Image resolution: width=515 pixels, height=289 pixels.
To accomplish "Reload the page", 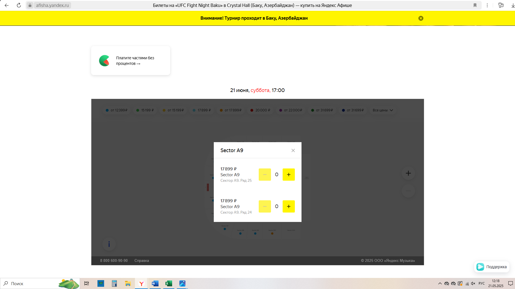I will [19, 5].
